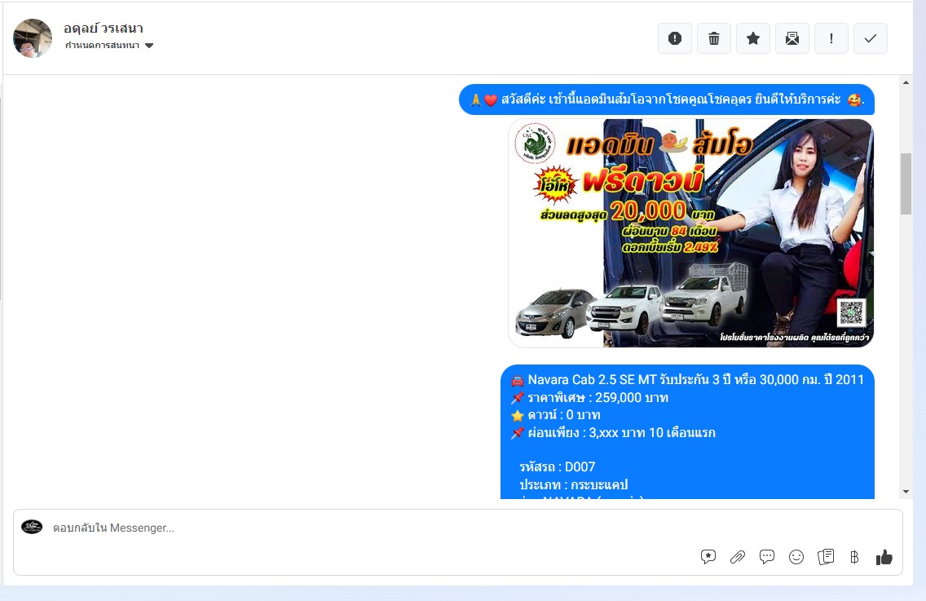Click the Baht payment icon
The image size is (926, 601).
tap(854, 557)
